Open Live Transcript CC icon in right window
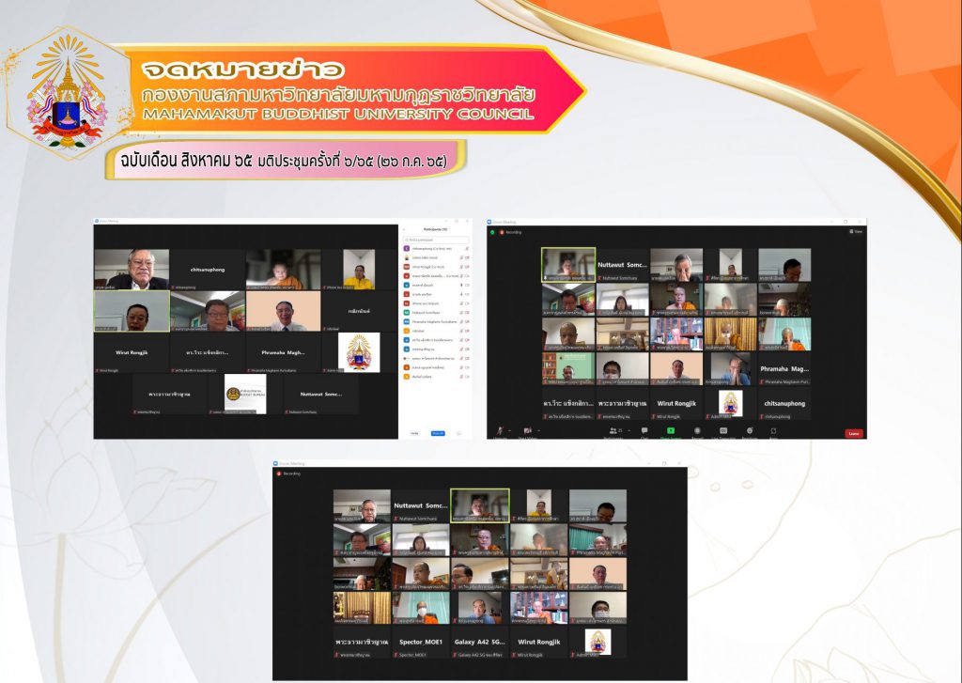This screenshot has width=962, height=683. pyautogui.click(x=723, y=430)
